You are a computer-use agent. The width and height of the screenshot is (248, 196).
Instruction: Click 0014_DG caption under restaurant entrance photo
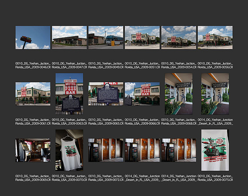coord(215,122)
